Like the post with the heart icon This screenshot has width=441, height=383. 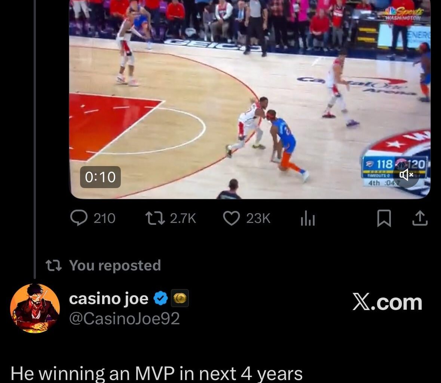click(x=232, y=218)
